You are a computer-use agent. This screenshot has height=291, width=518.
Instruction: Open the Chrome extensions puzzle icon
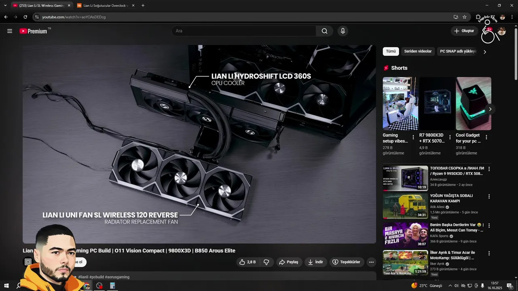[478, 17]
